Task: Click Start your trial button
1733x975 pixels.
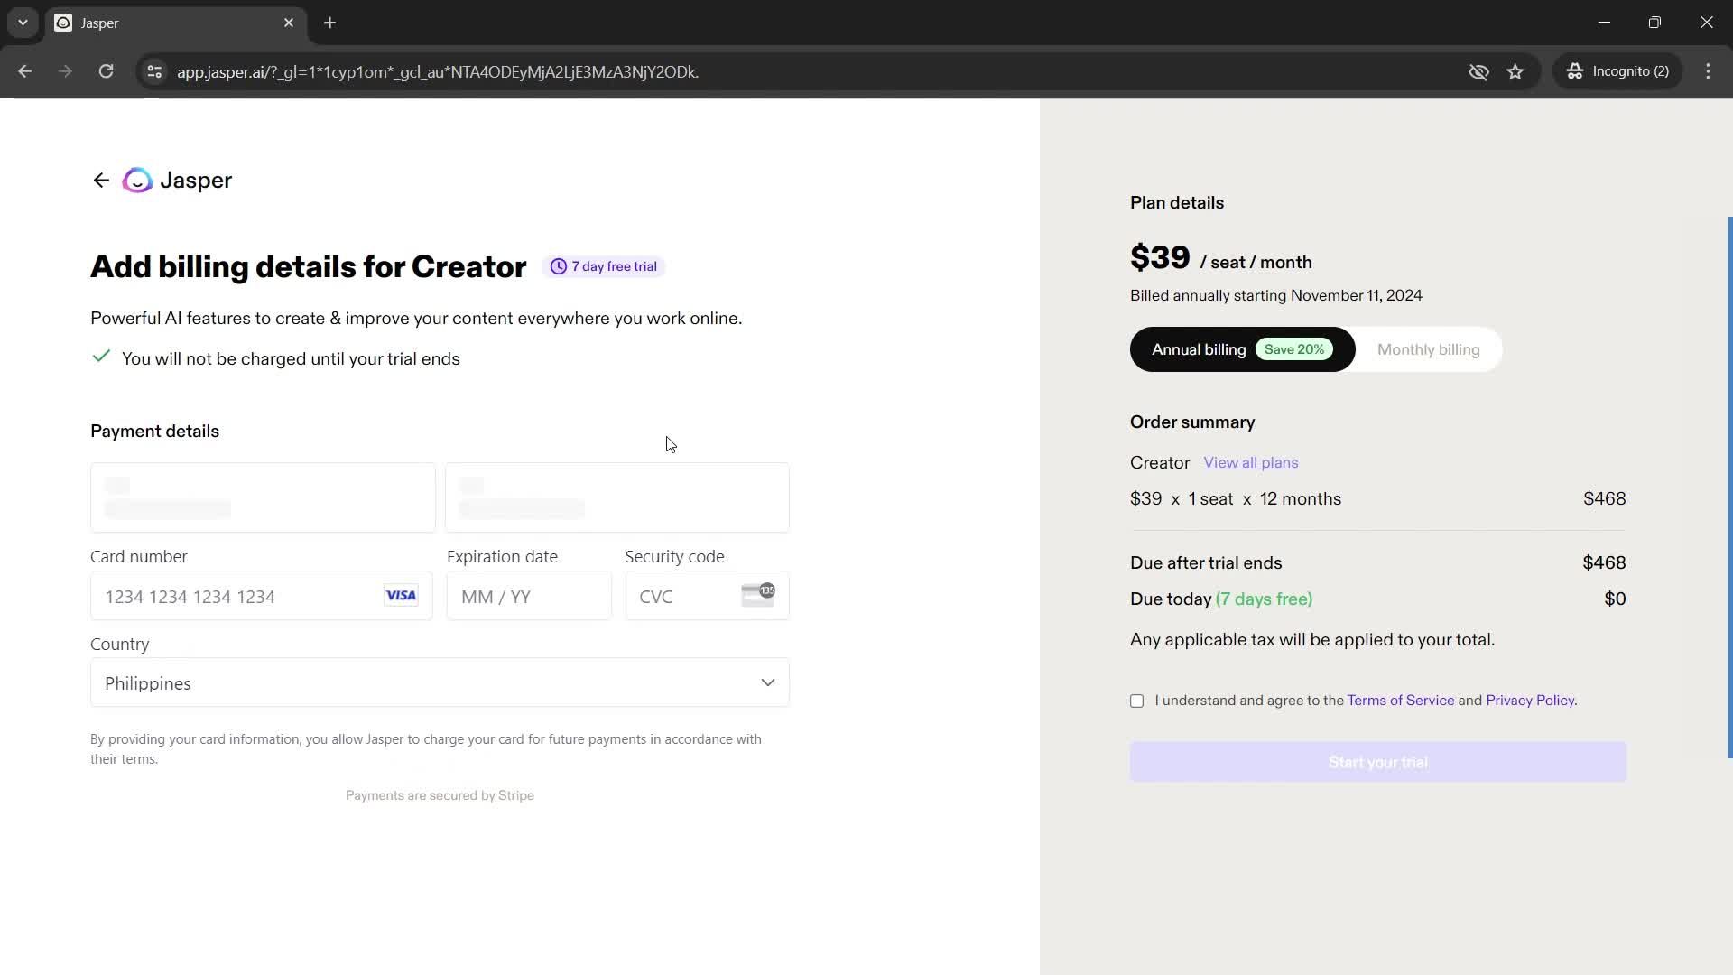Action: coord(1378,762)
